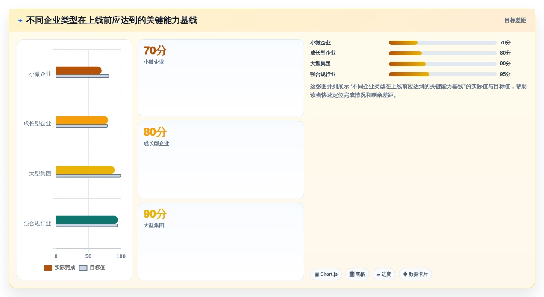Open the 70分 小微企业 data card
Image resolution: width=544 pixels, height=297 pixels.
point(221,78)
